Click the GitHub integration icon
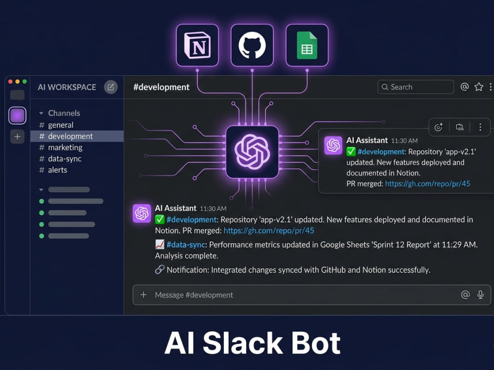 [x=252, y=45]
